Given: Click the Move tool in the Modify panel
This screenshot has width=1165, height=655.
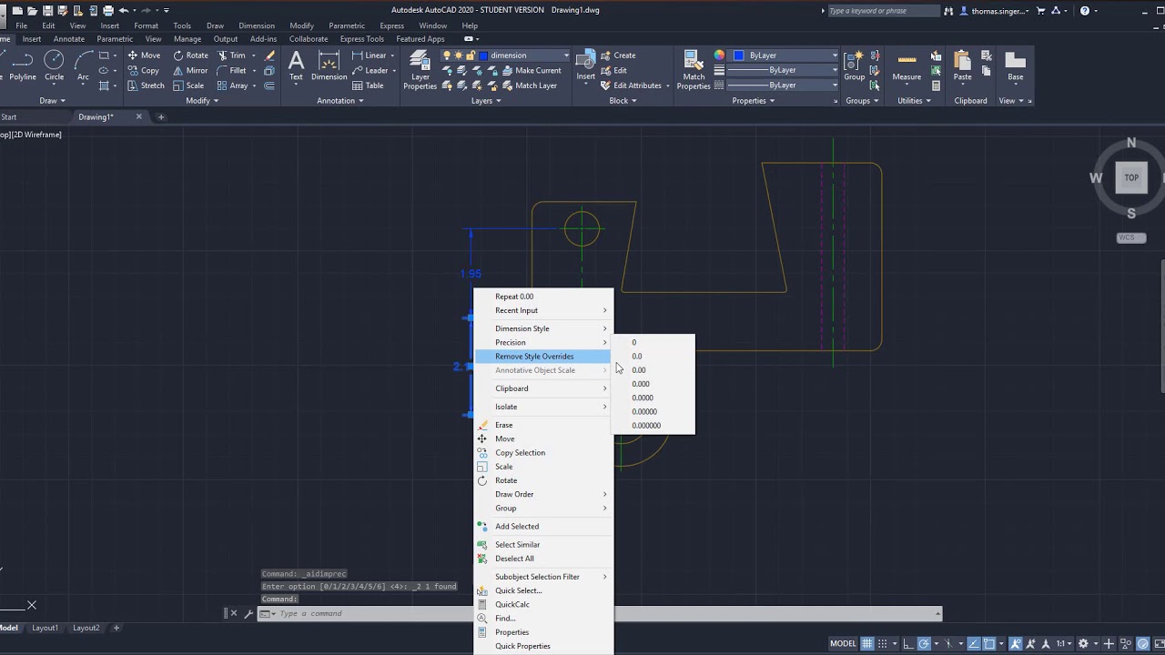Looking at the screenshot, I should click(144, 55).
